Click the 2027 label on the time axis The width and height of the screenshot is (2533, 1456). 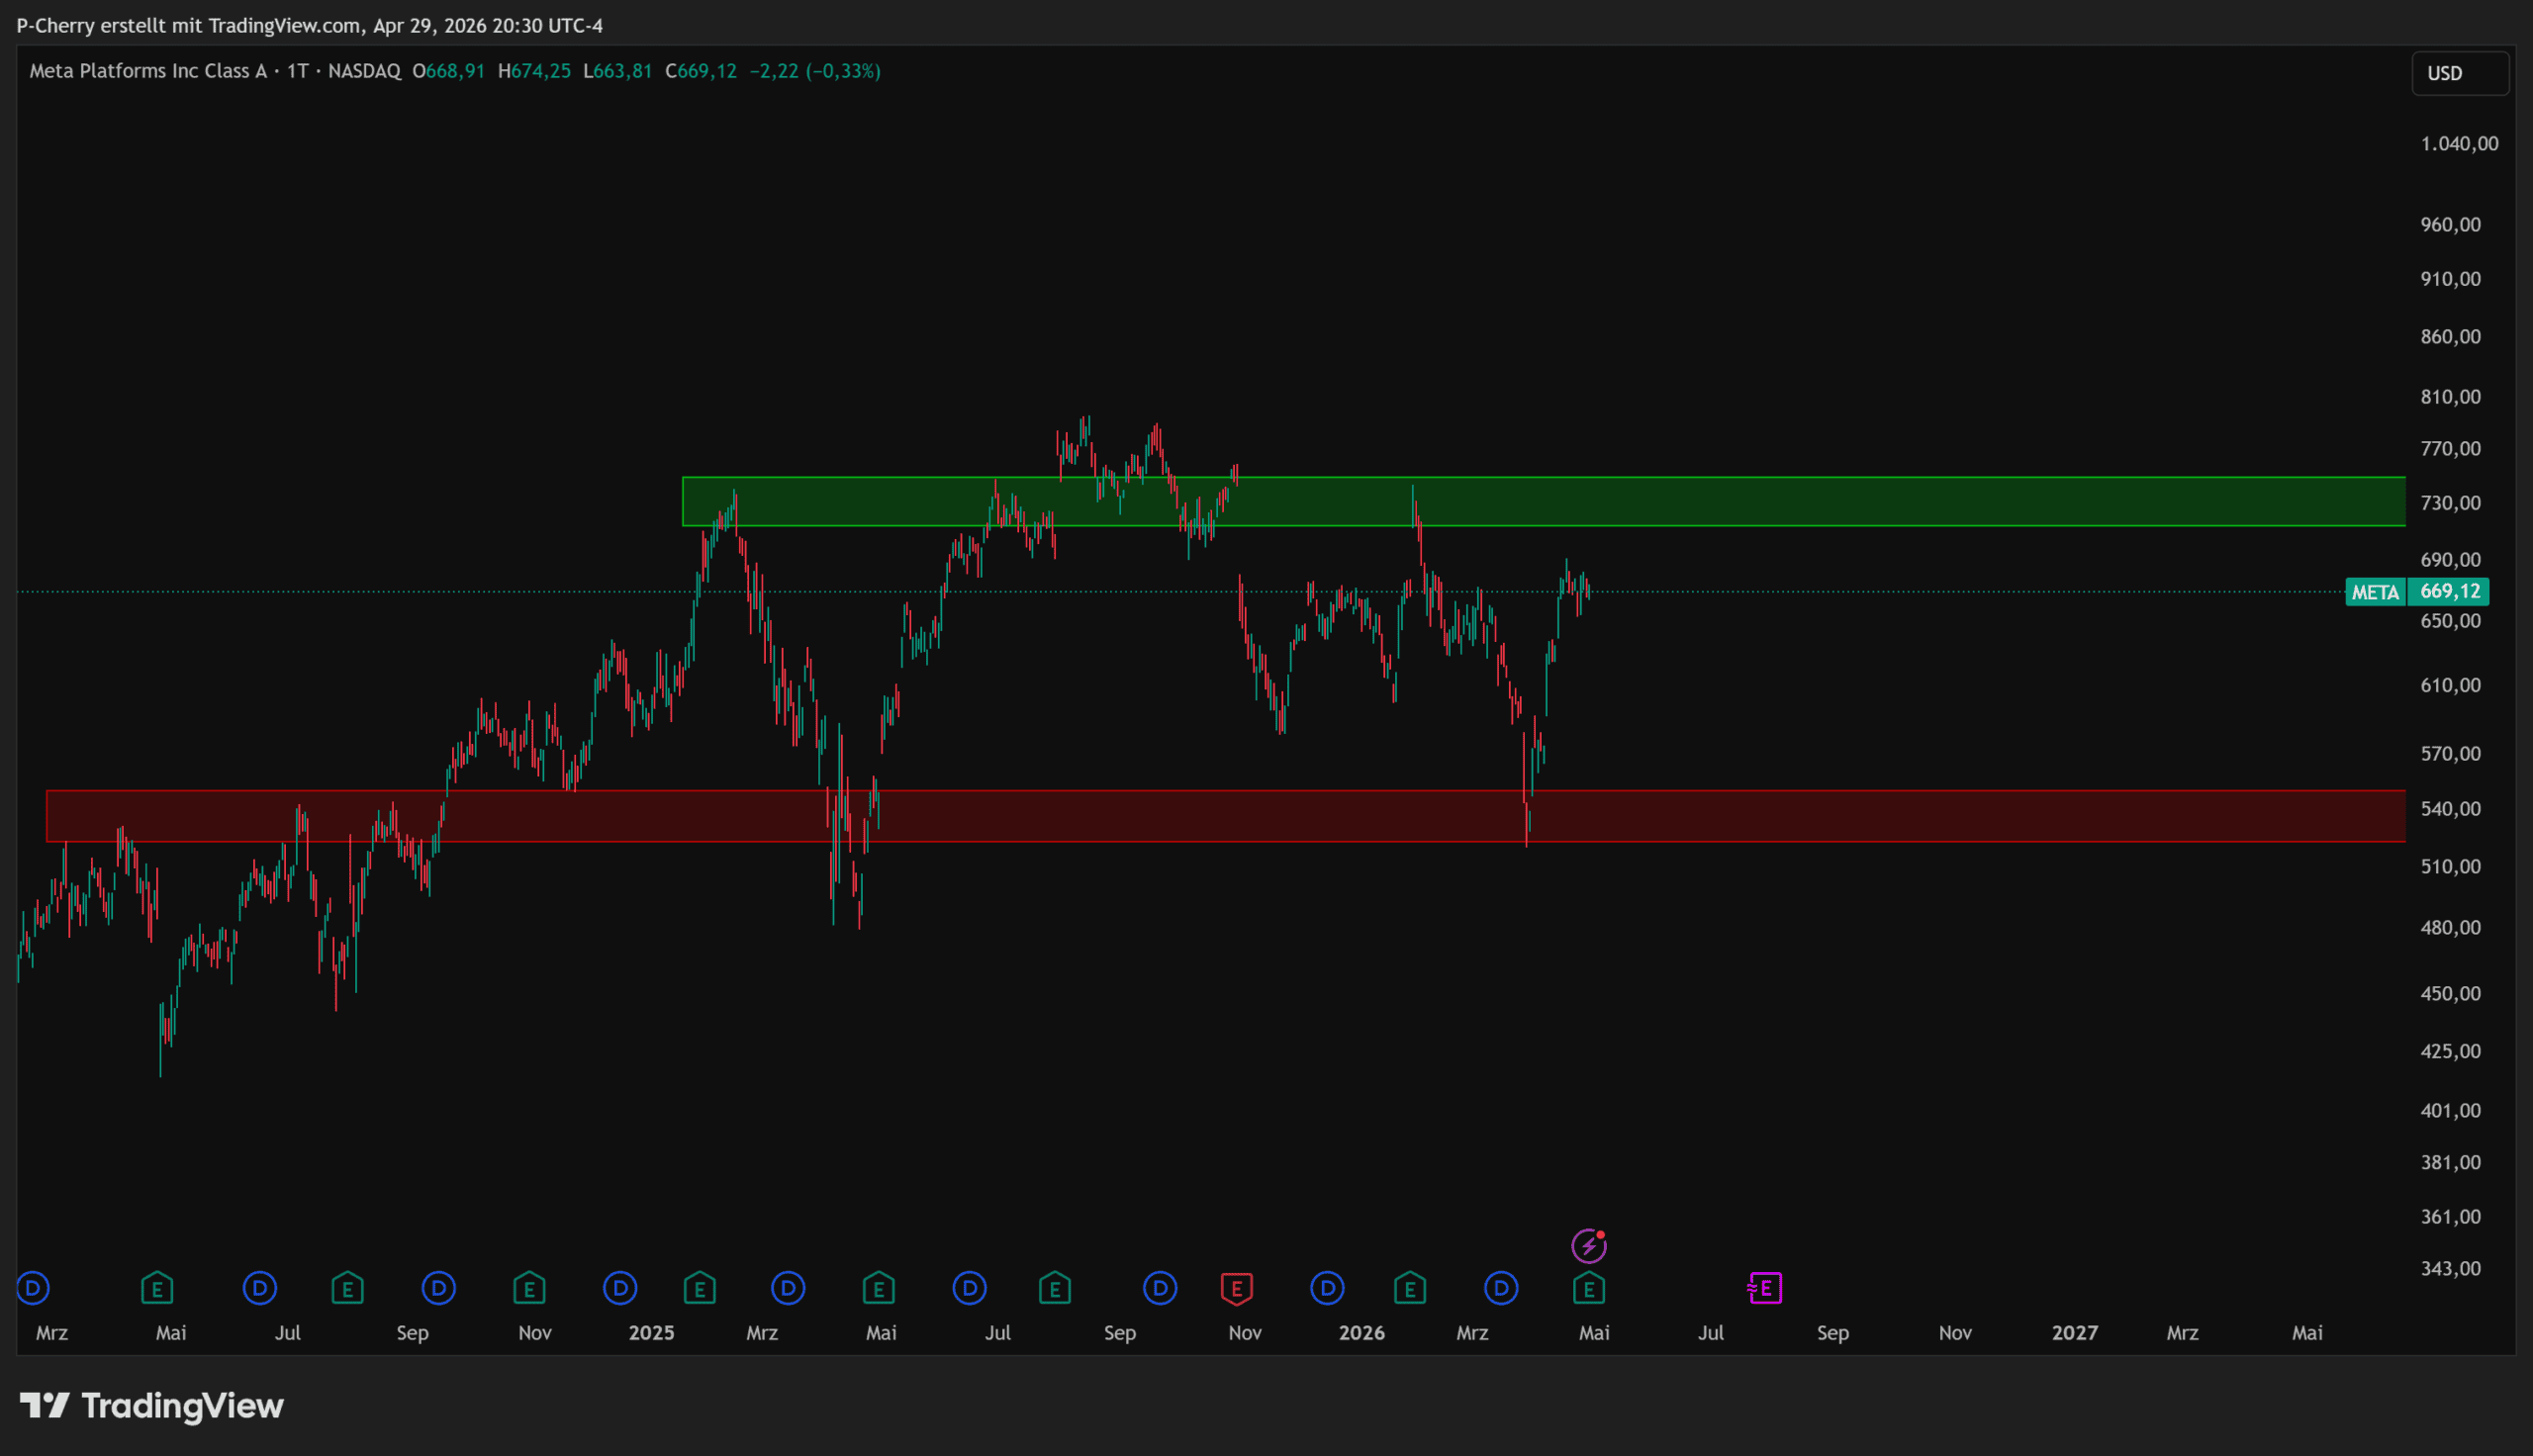pos(2074,1333)
